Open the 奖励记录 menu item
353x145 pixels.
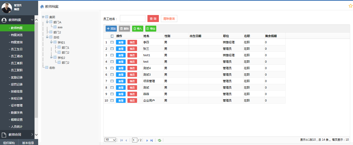[17, 77]
